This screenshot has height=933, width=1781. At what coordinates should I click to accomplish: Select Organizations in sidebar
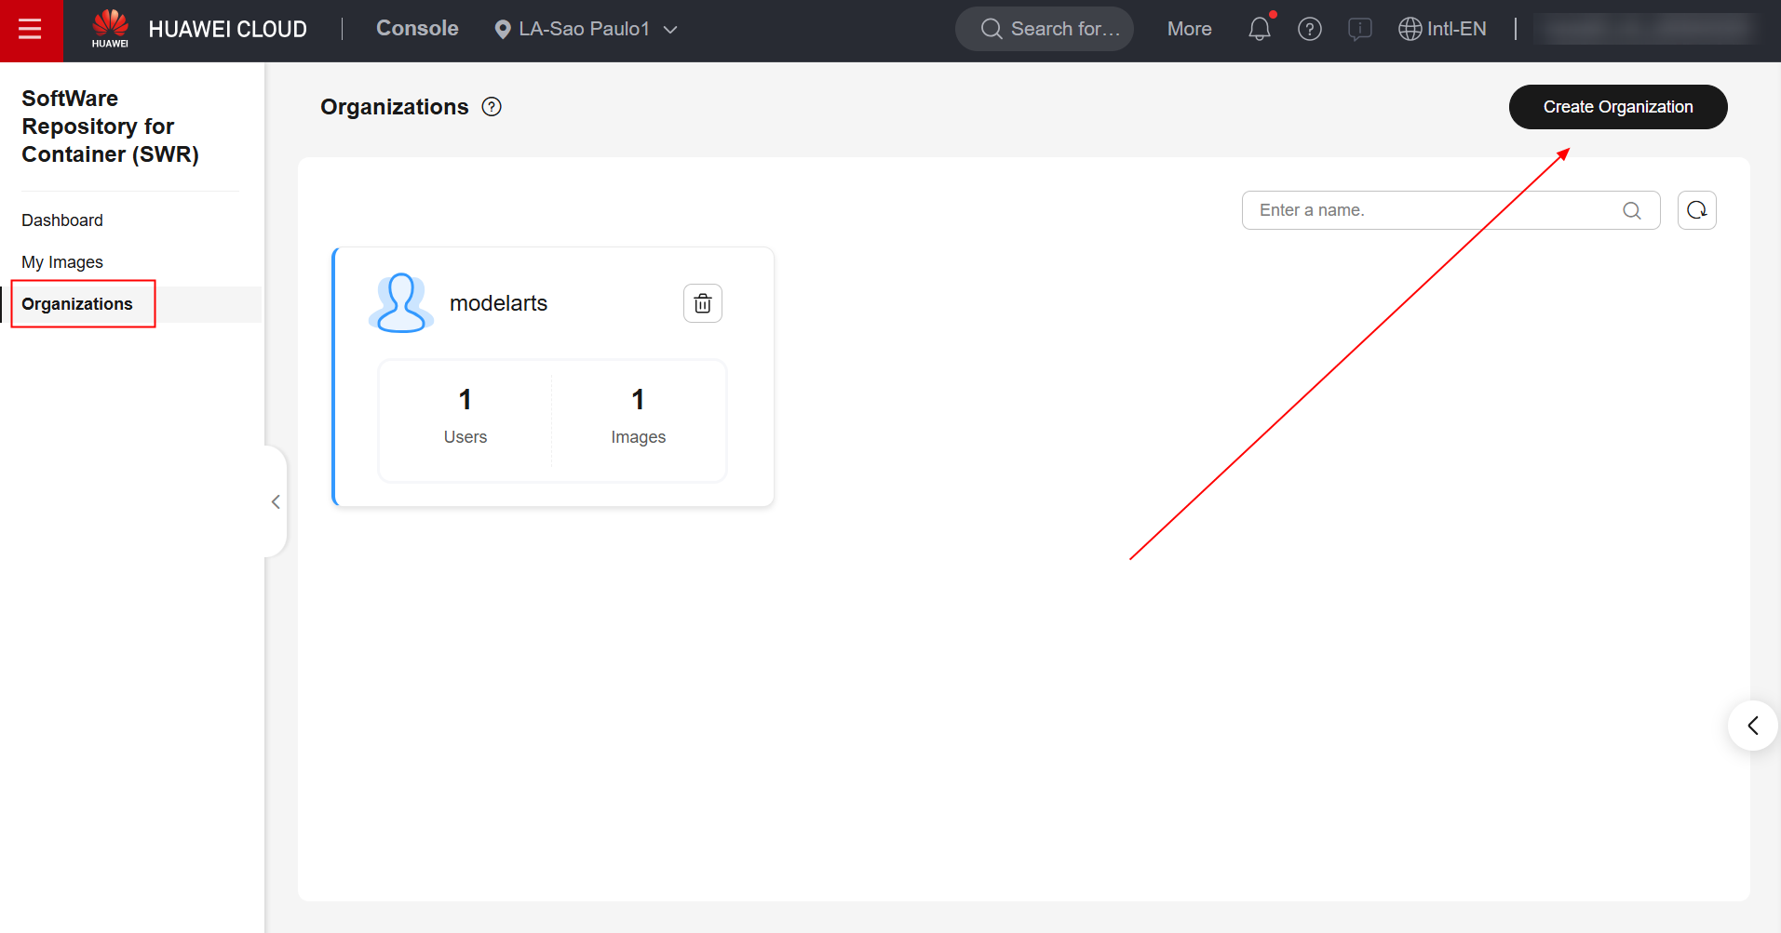coord(77,304)
